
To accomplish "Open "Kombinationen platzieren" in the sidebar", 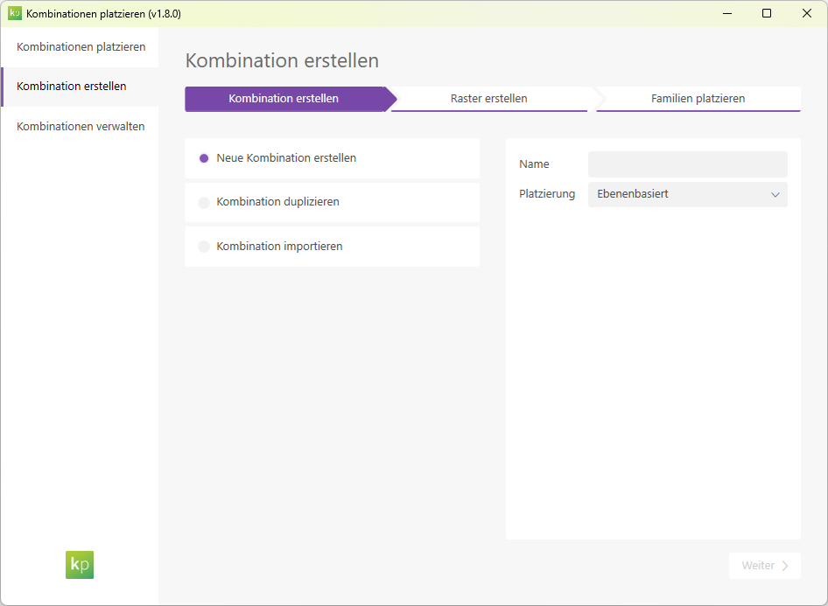I will click(79, 46).
